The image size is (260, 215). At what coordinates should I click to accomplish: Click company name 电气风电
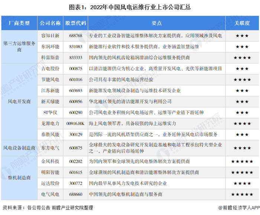(50, 195)
